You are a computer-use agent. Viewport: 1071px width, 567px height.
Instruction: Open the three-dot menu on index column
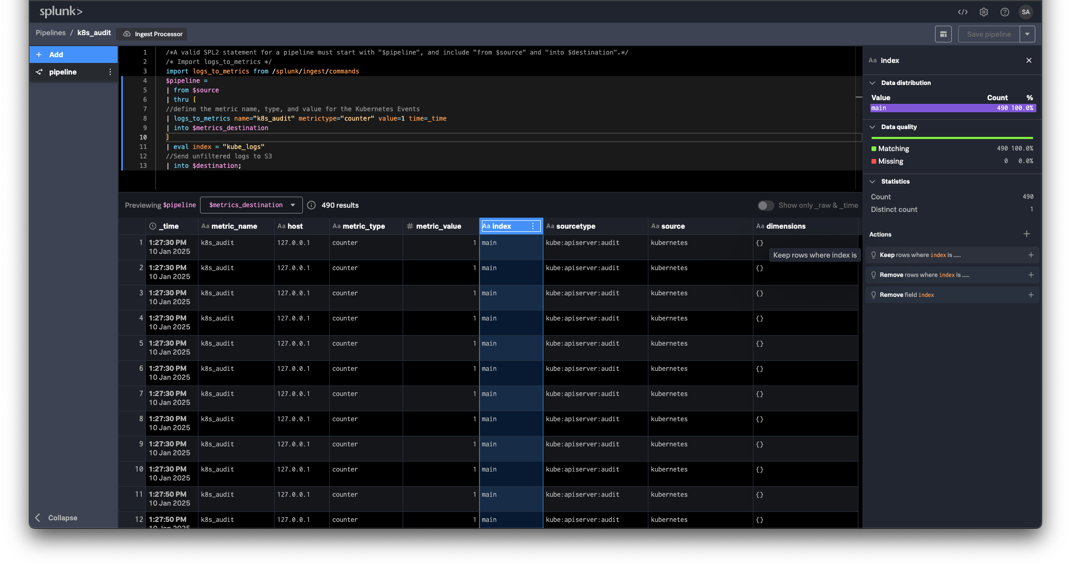point(533,226)
